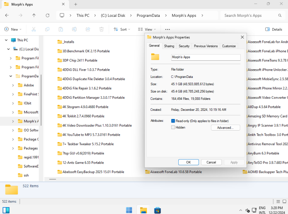Screen dimensions: 288x214
Task: Click the navigation pane vertical scrollbar
Action: (x=41, y=100)
